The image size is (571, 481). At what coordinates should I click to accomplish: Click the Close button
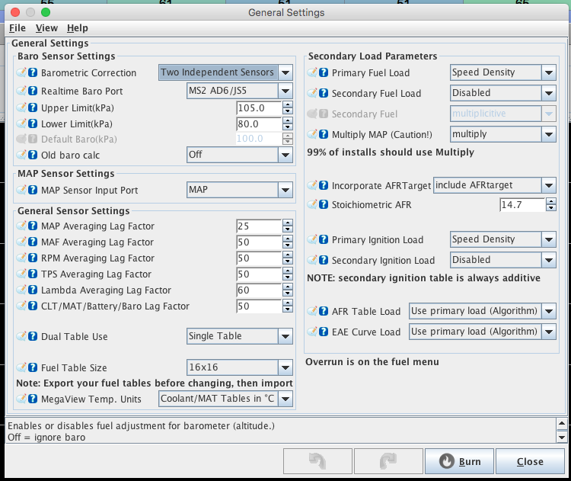[529, 461]
